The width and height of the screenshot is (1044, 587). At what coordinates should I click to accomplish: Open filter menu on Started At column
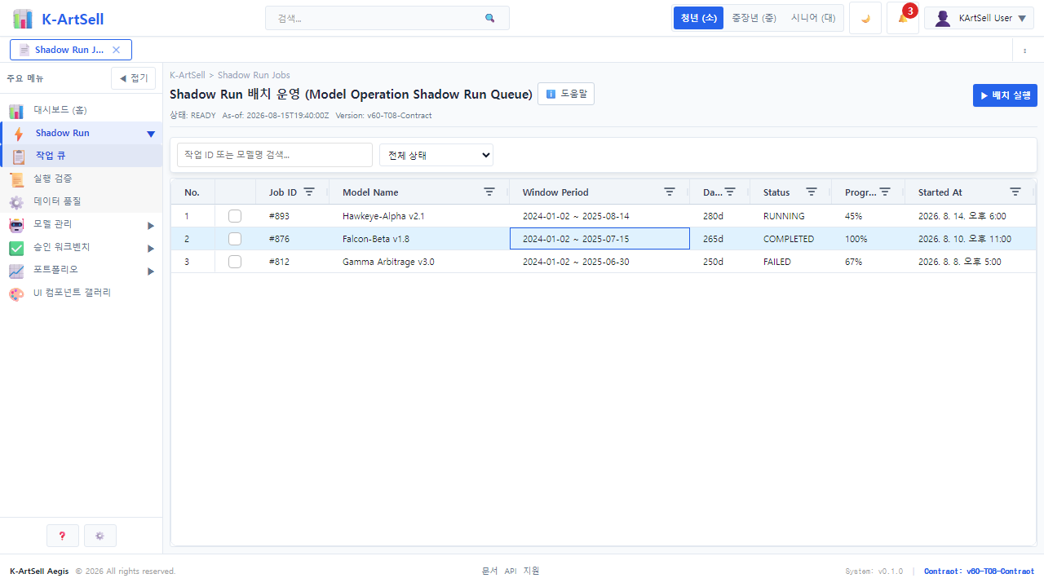pos(1015,192)
